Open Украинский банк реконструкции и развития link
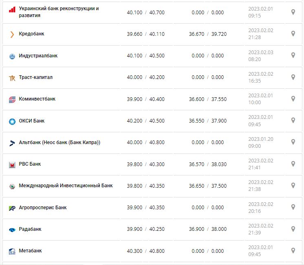The width and height of the screenshot is (304, 265). [x=59, y=12]
